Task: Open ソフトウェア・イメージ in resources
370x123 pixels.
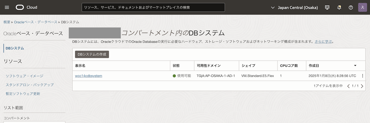Action: coord(25,76)
